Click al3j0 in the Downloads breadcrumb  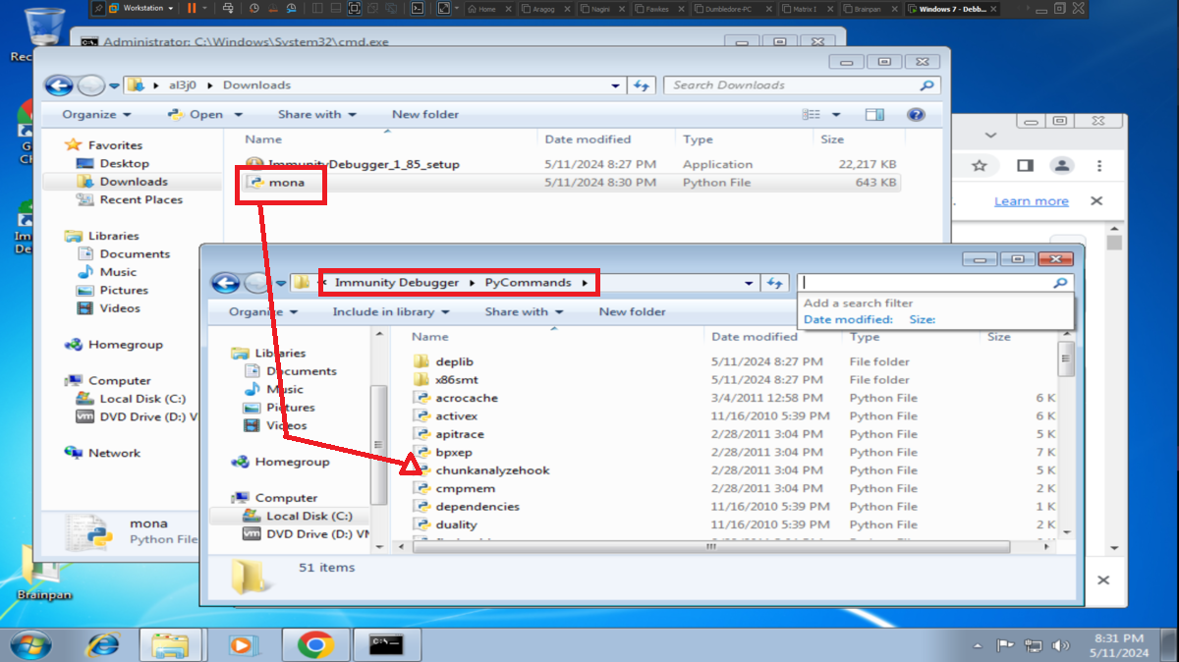(x=183, y=85)
